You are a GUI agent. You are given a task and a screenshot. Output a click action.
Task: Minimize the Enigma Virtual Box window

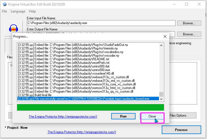coord(174,4)
